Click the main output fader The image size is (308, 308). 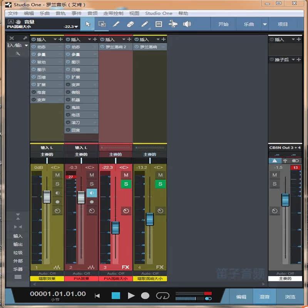285,200
